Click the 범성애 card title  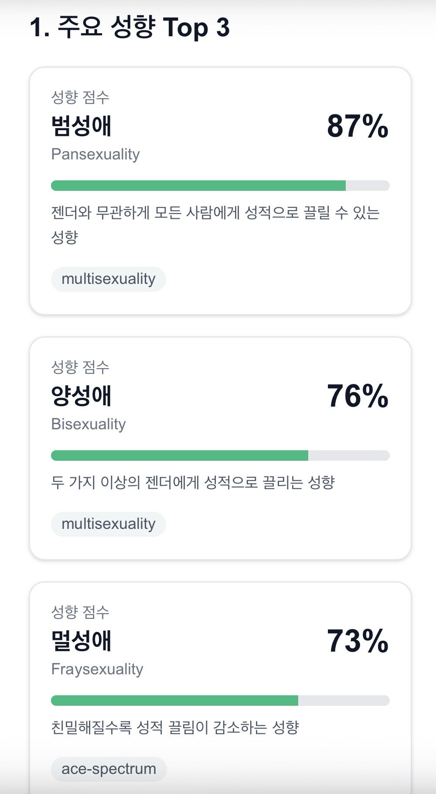point(82,126)
